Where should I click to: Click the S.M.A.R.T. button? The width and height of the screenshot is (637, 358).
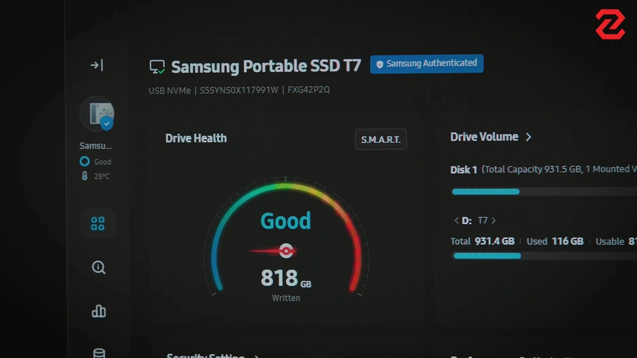click(381, 140)
